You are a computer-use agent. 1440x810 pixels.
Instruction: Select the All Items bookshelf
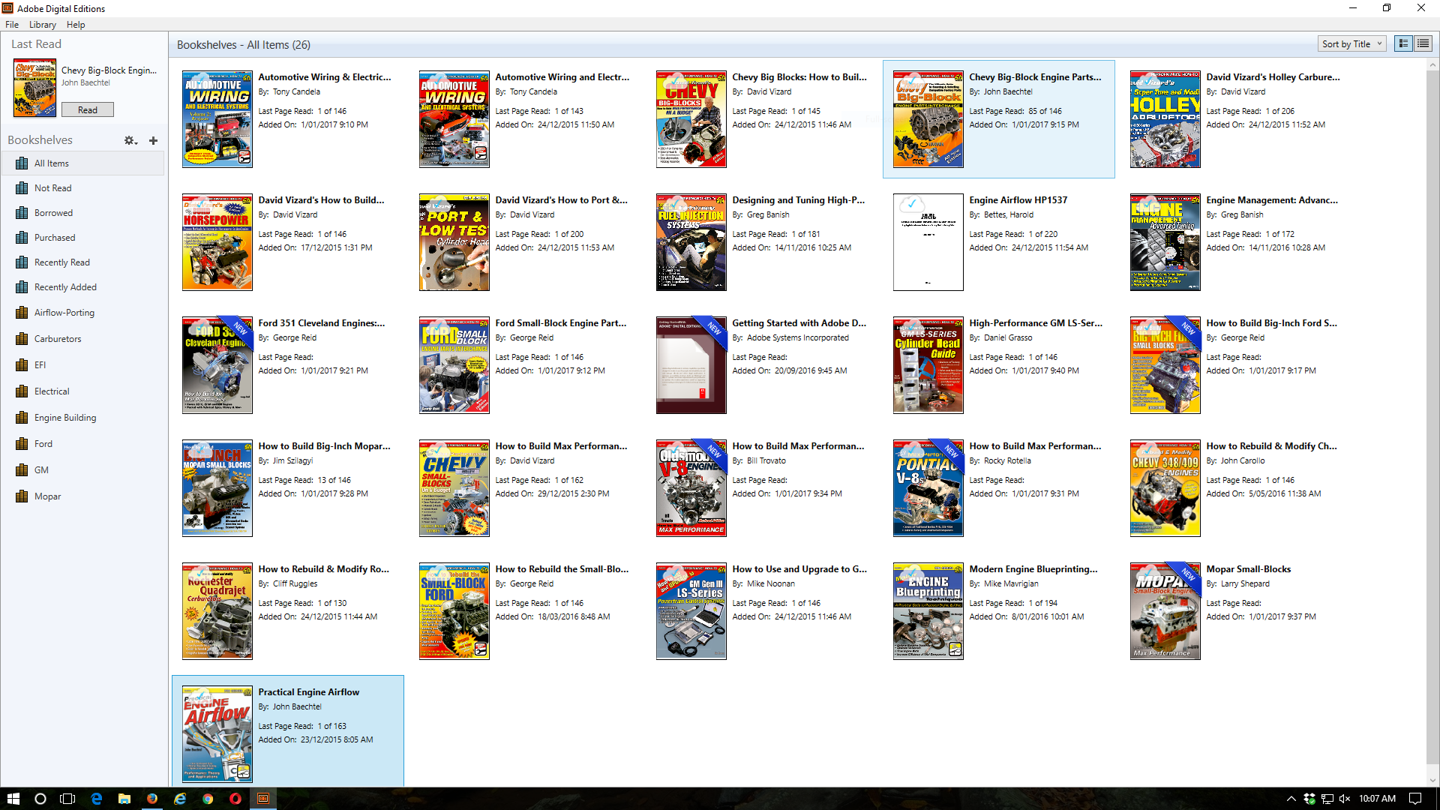pos(82,163)
